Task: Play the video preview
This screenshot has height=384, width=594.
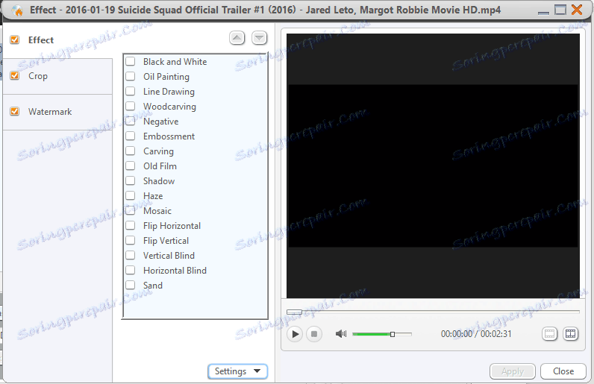Action: (x=295, y=334)
